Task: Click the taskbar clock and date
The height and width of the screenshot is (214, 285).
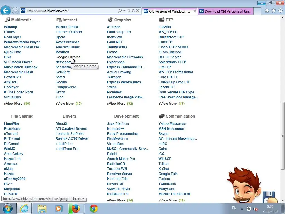Action: (x=270, y=209)
